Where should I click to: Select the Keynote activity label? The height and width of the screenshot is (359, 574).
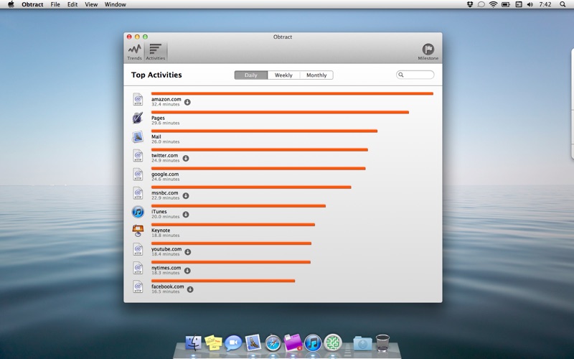pyautogui.click(x=161, y=230)
